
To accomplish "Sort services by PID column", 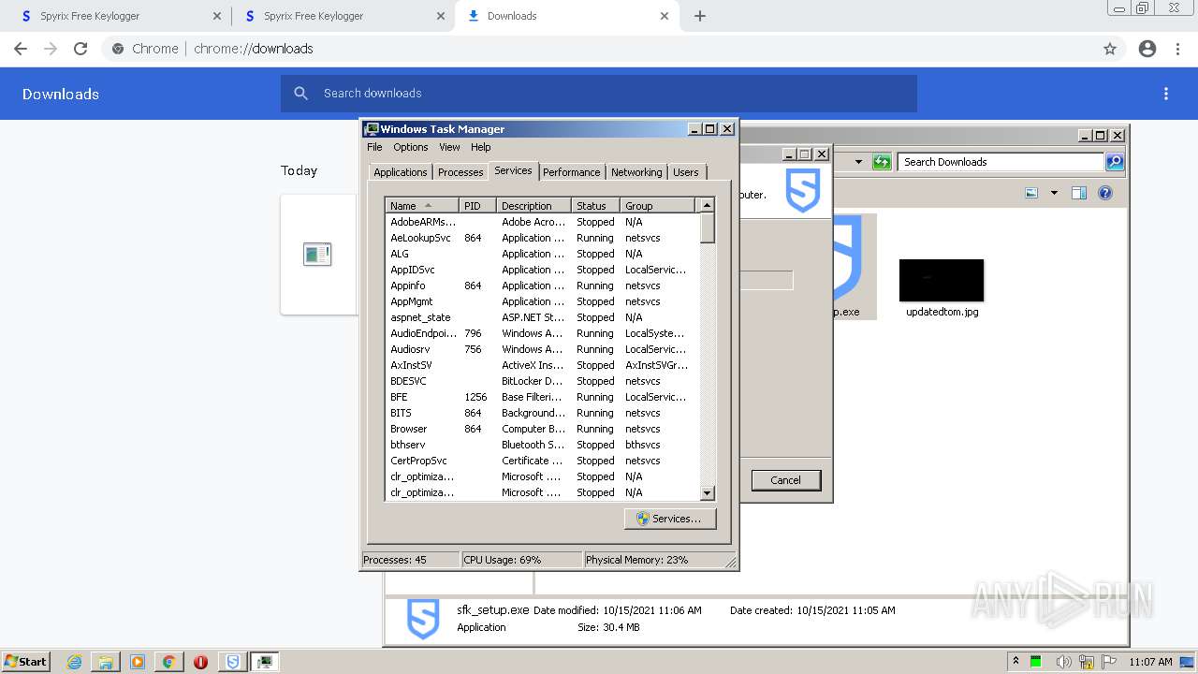I will pos(477,206).
